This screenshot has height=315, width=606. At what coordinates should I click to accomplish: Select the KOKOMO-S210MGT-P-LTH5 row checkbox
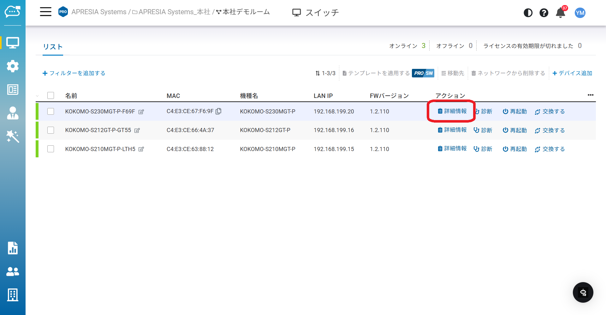click(50, 149)
